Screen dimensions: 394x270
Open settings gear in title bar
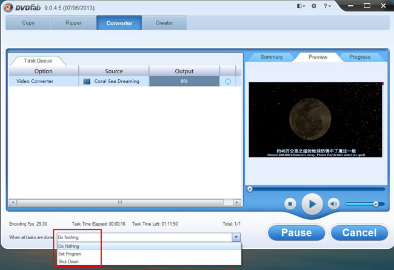coord(314,6)
